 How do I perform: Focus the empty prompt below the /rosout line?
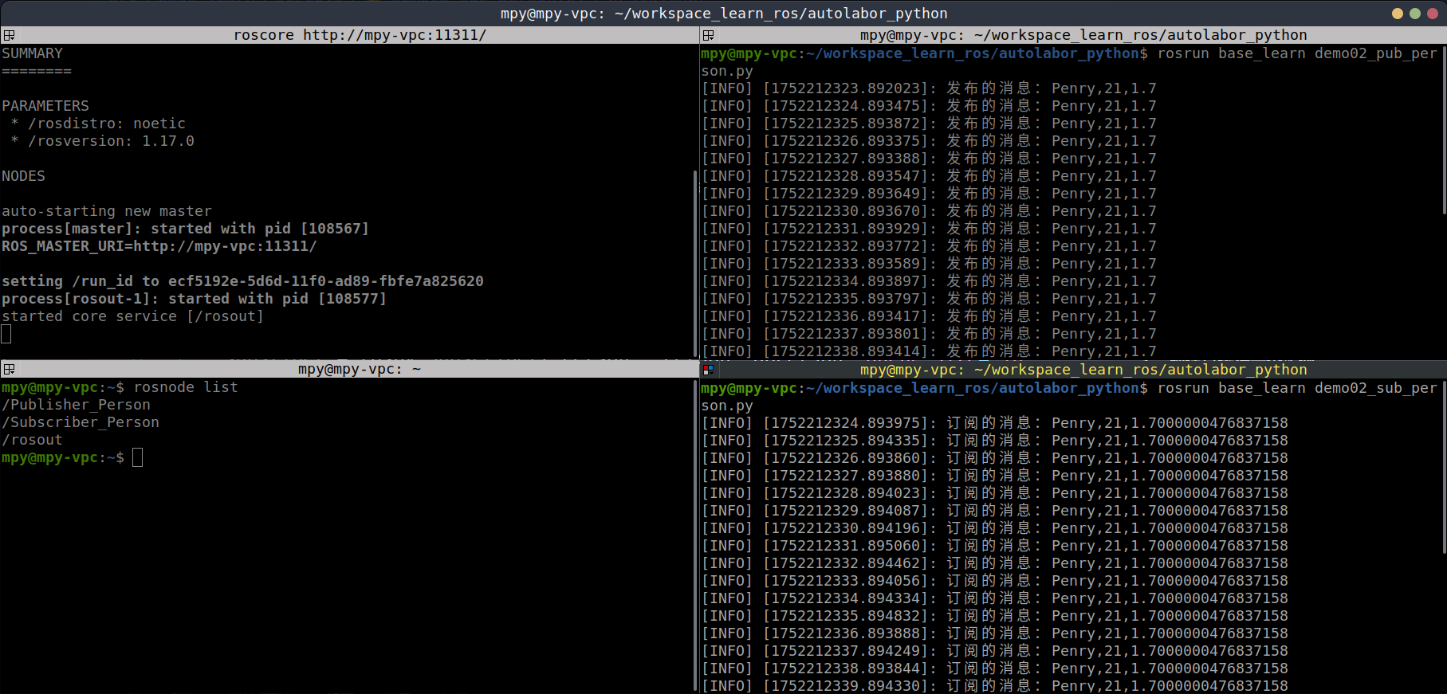(x=137, y=457)
